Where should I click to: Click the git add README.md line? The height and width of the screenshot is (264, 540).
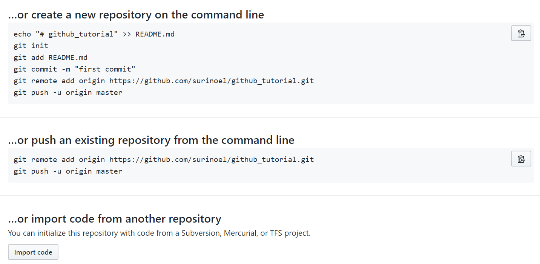point(51,58)
